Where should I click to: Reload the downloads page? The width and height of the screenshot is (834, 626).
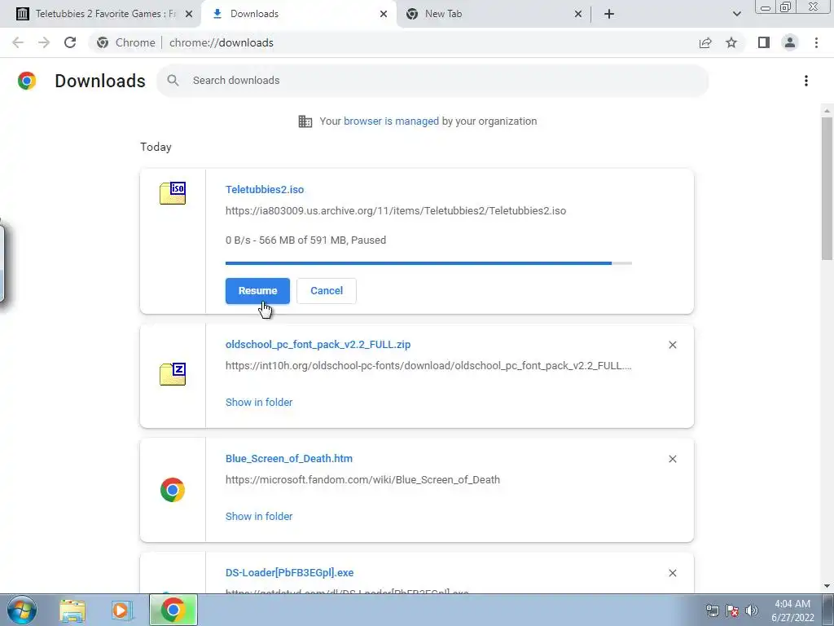point(70,42)
